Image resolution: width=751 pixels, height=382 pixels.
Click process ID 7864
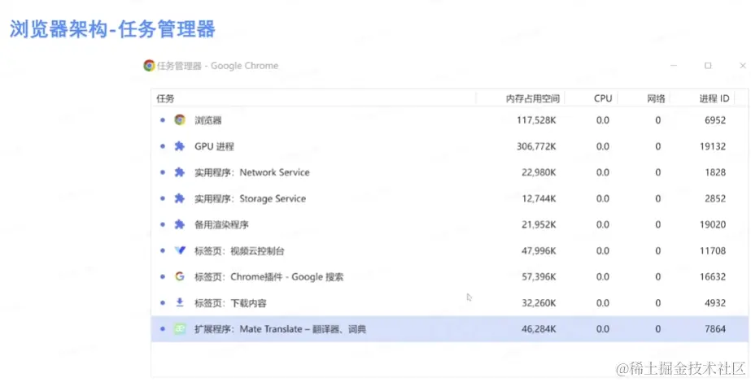(715, 329)
